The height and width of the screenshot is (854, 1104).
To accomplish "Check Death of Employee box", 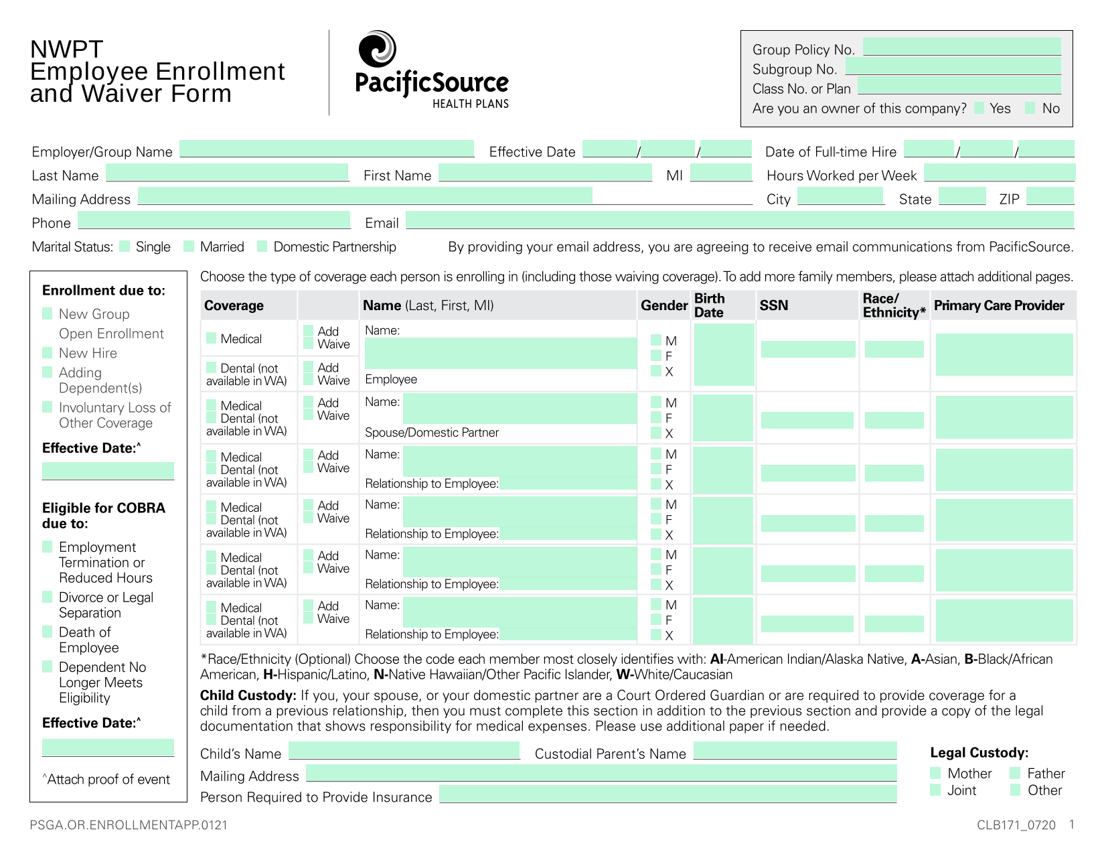I will (48, 632).
